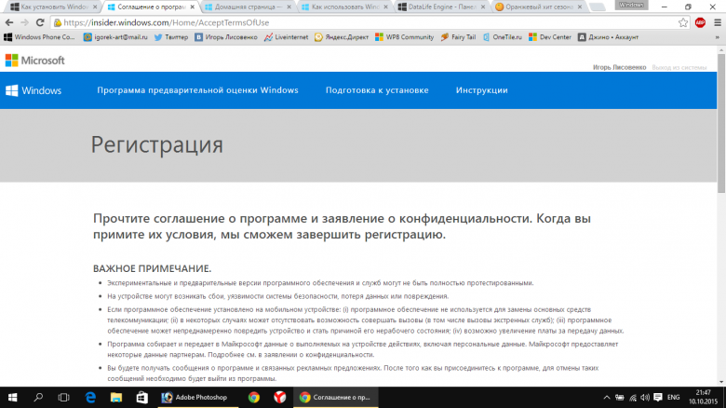Open a new tab button
This screenshot has height=408, width=726.
598,7
